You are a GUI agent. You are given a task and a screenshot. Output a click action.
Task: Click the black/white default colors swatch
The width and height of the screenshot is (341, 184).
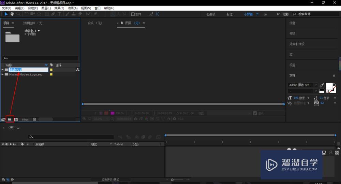click(322, 91)
